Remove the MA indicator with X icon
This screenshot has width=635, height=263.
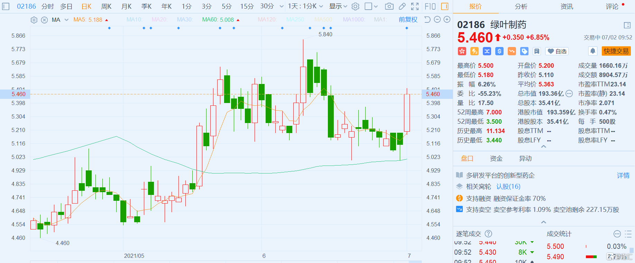(x=44, y=20)
